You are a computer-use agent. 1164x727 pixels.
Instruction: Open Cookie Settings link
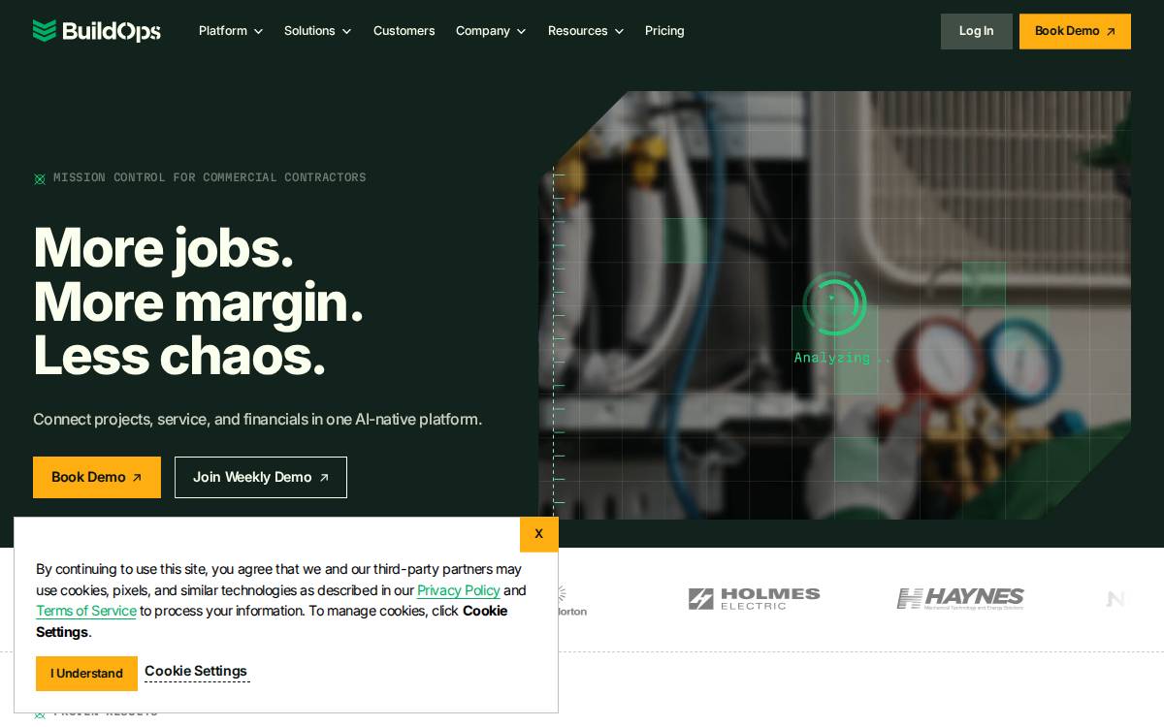(x=196, y=671)
